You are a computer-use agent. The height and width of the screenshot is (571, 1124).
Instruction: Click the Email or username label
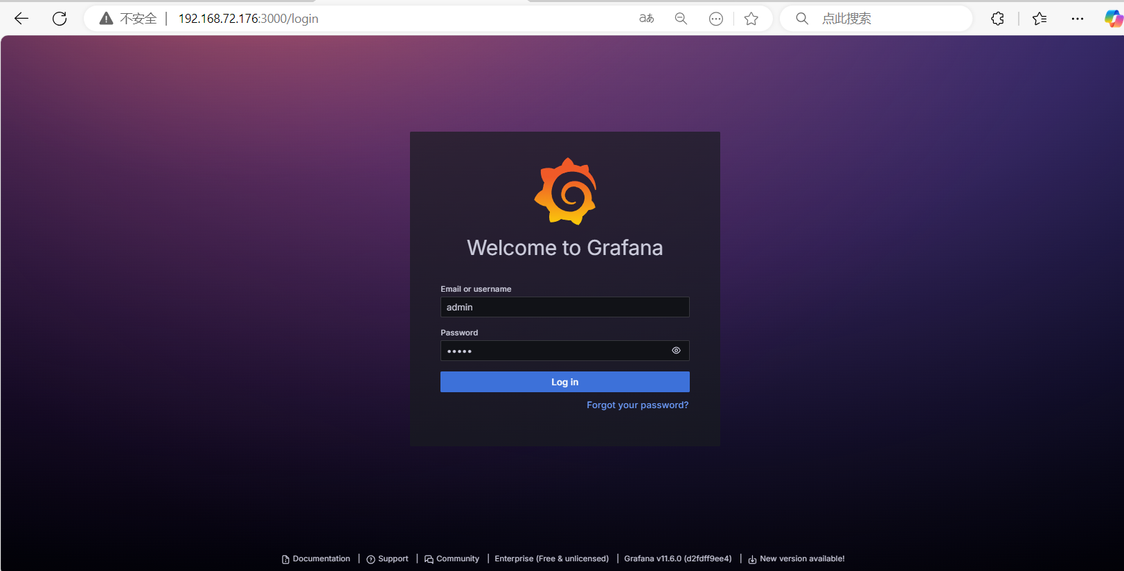click(x=476, y=289)
